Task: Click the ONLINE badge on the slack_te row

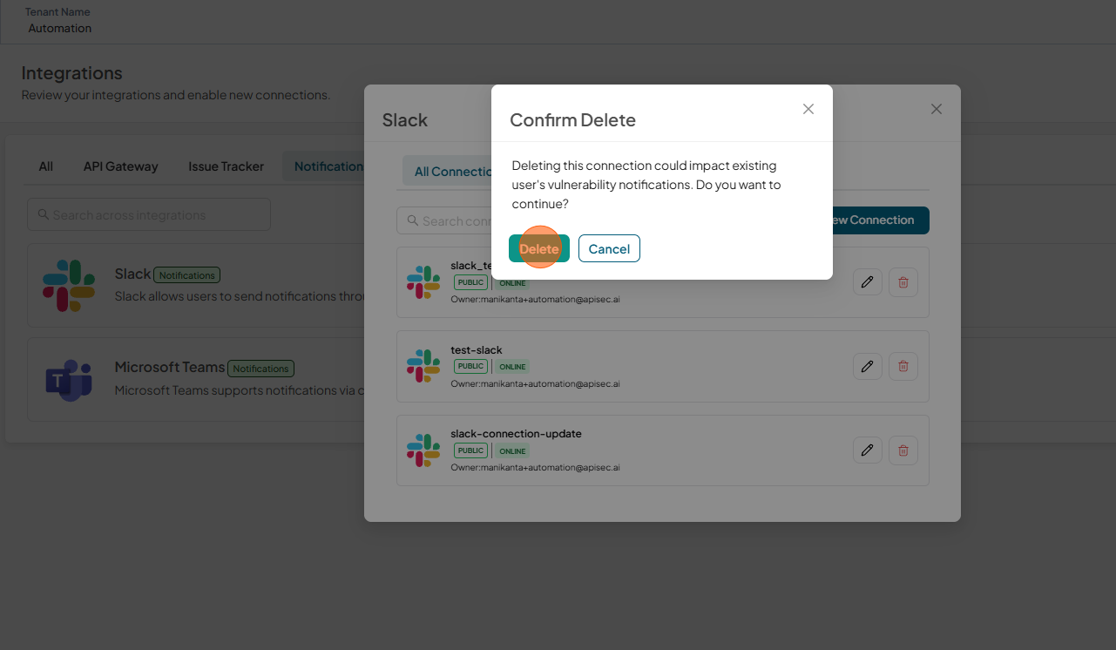Action: (512, 283)
